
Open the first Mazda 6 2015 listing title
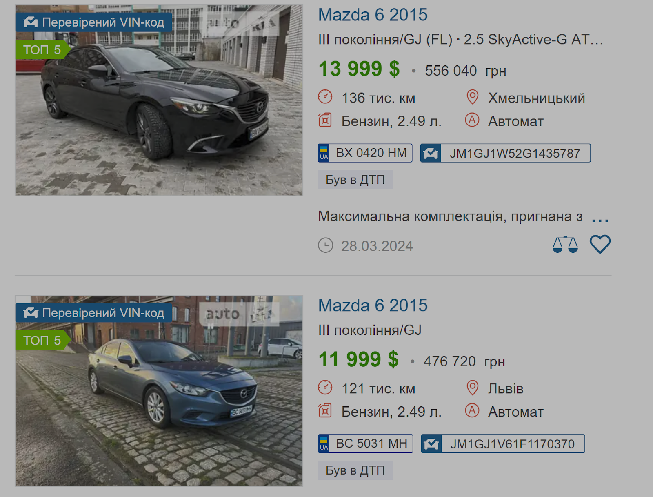[373, 15]
